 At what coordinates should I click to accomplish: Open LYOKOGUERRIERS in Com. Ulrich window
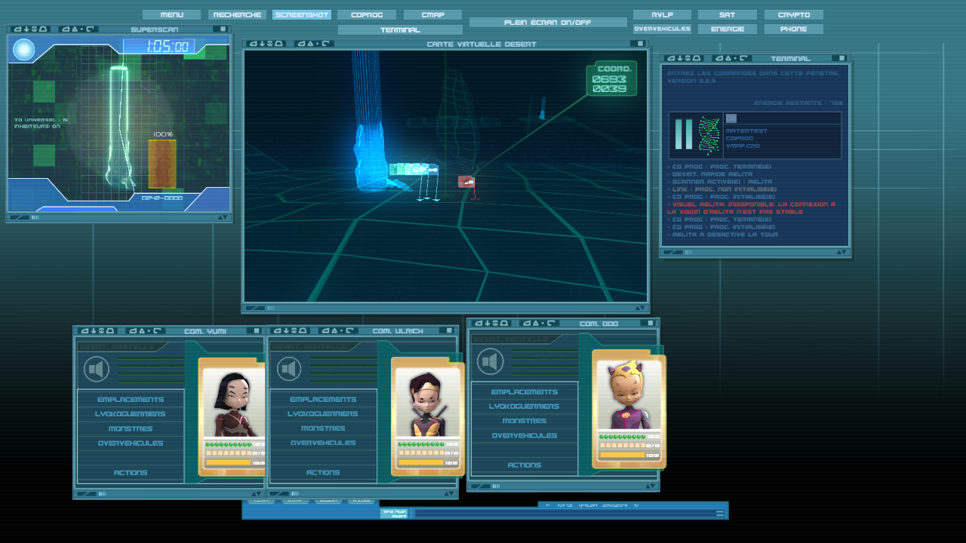click(323, 414)
